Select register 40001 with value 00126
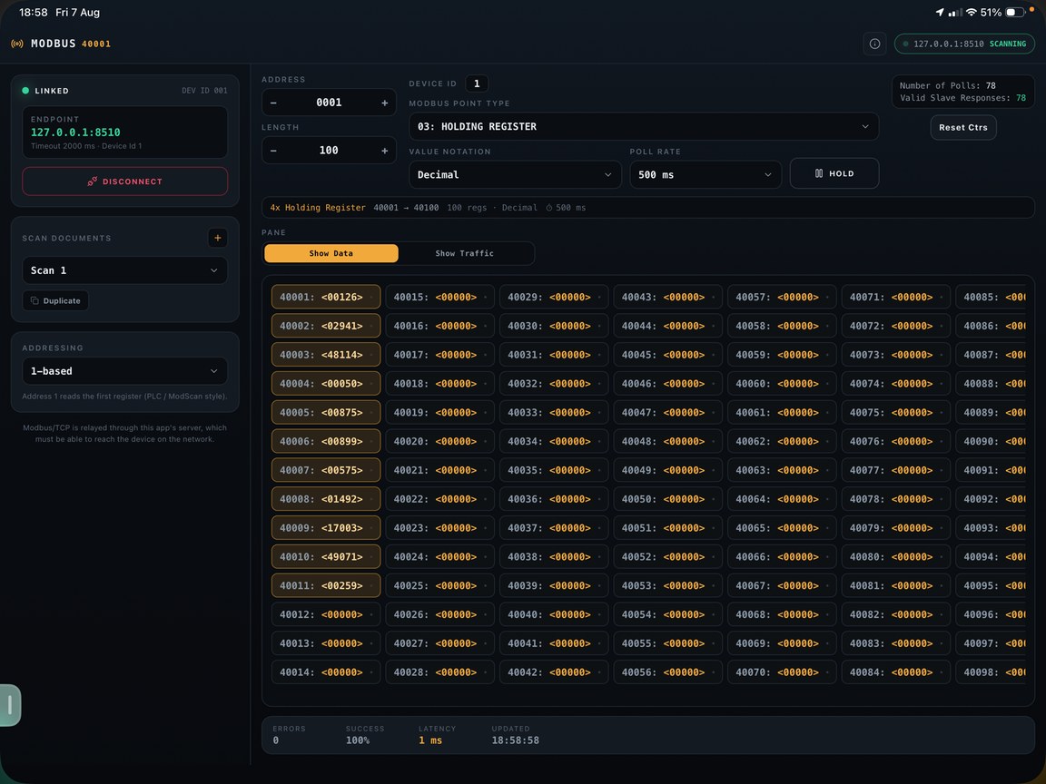The width and height of the screenshot is (1046, 784). pos(326,298)
